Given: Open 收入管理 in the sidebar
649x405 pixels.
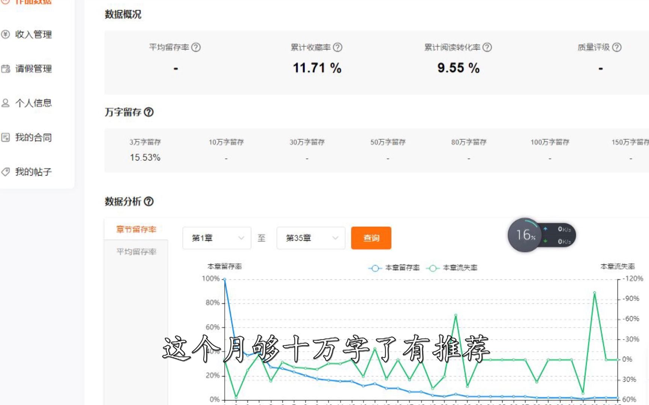Looking at the screenshot, I should (33, 34).
